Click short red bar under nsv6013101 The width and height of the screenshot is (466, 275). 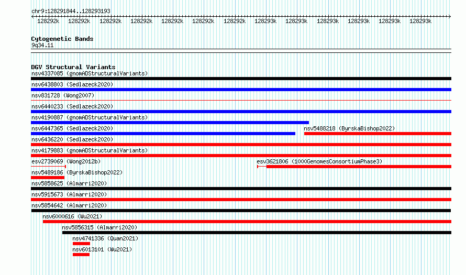[81, 255]
